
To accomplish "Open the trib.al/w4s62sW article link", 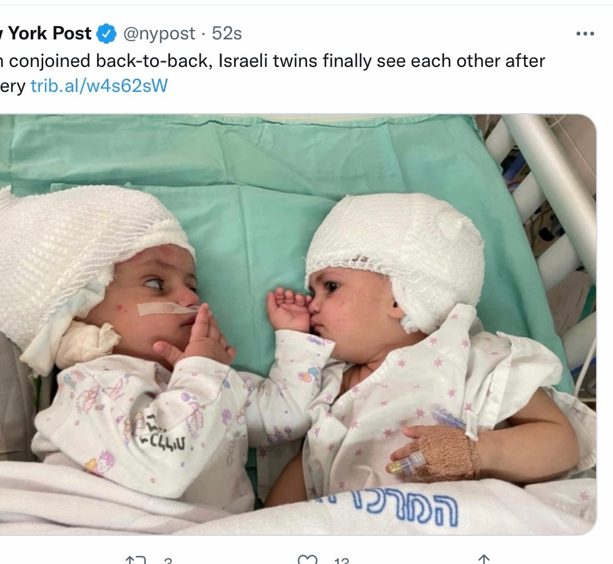I will click(x=99, y=86).
